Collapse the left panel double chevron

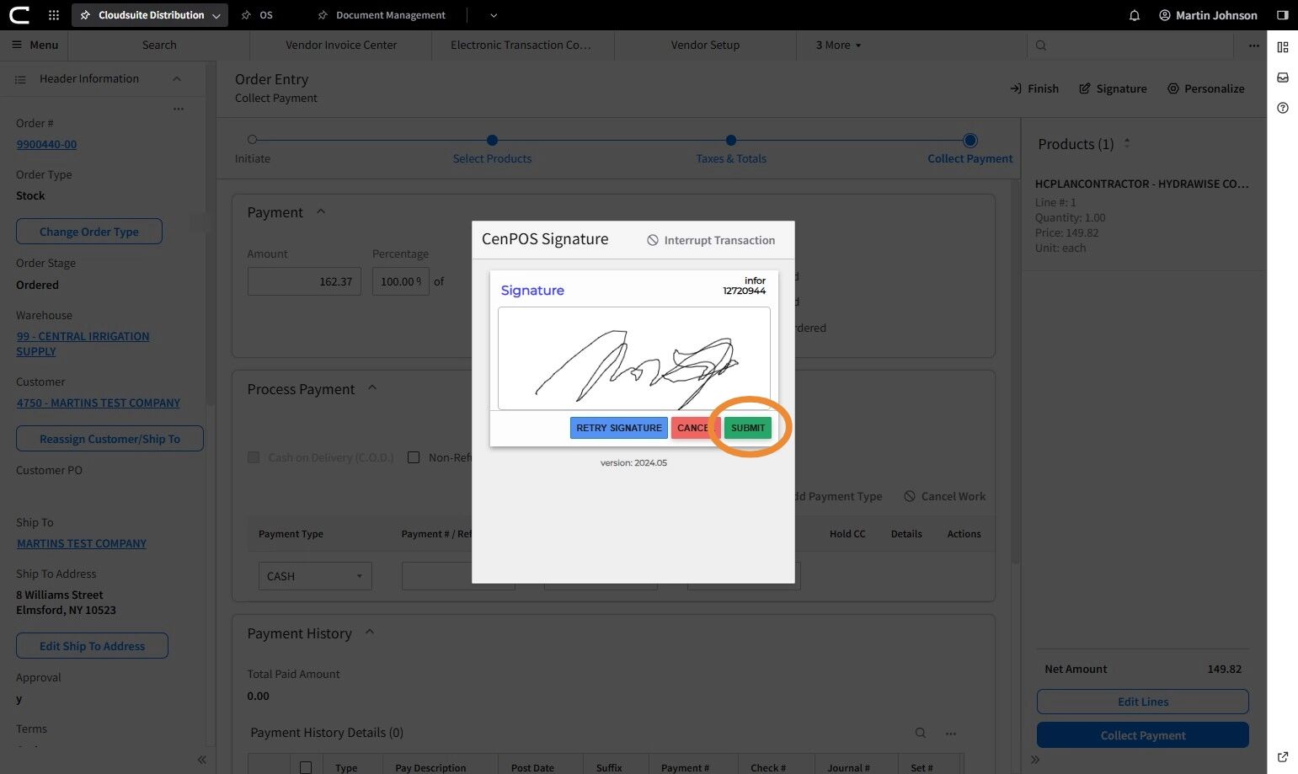[x=202, y=760]
